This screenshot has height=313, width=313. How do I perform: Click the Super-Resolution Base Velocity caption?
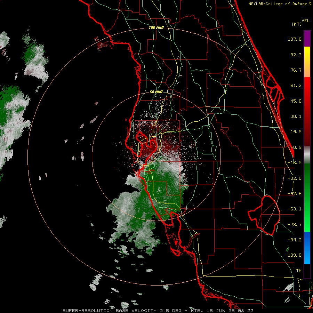pyautogui.click(x=158, y=311)
